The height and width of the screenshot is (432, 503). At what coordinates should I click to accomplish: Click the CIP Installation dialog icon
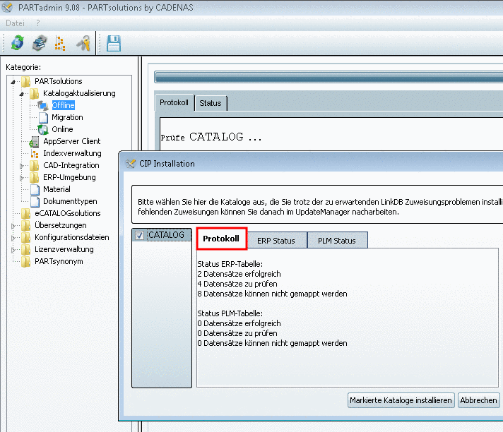[x=130, y=164]
